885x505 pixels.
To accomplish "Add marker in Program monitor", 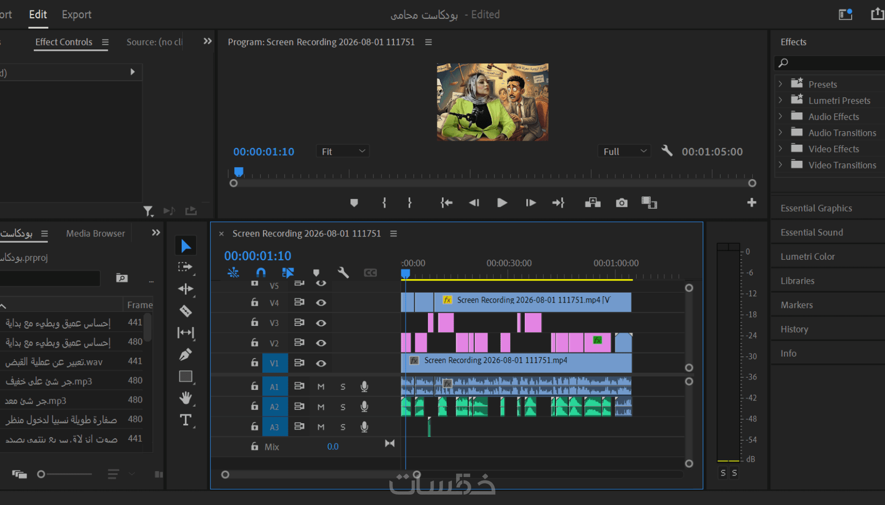I will [354, 203].
